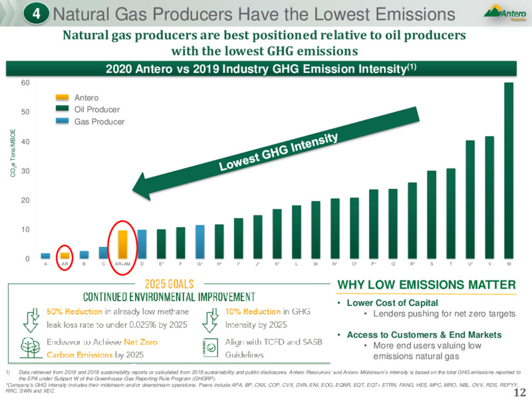Click the green bar labeled Q
The width and height of the screenshot is (532, 399).
392,224
